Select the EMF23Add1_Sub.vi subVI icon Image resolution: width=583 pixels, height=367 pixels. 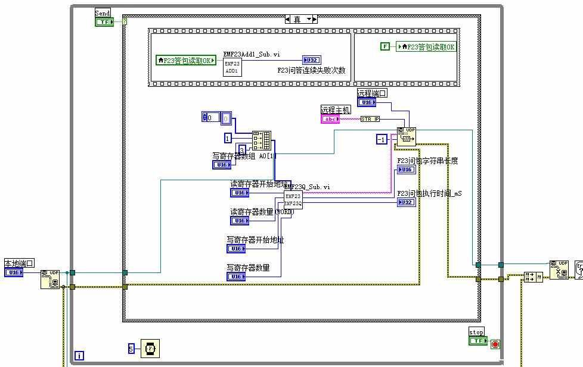pyautogui.click(x=232, y=67)
